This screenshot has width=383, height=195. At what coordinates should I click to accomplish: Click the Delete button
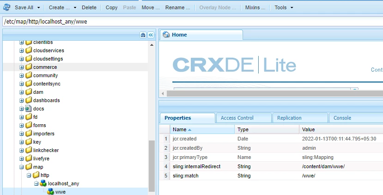click(x=89, y=7)
